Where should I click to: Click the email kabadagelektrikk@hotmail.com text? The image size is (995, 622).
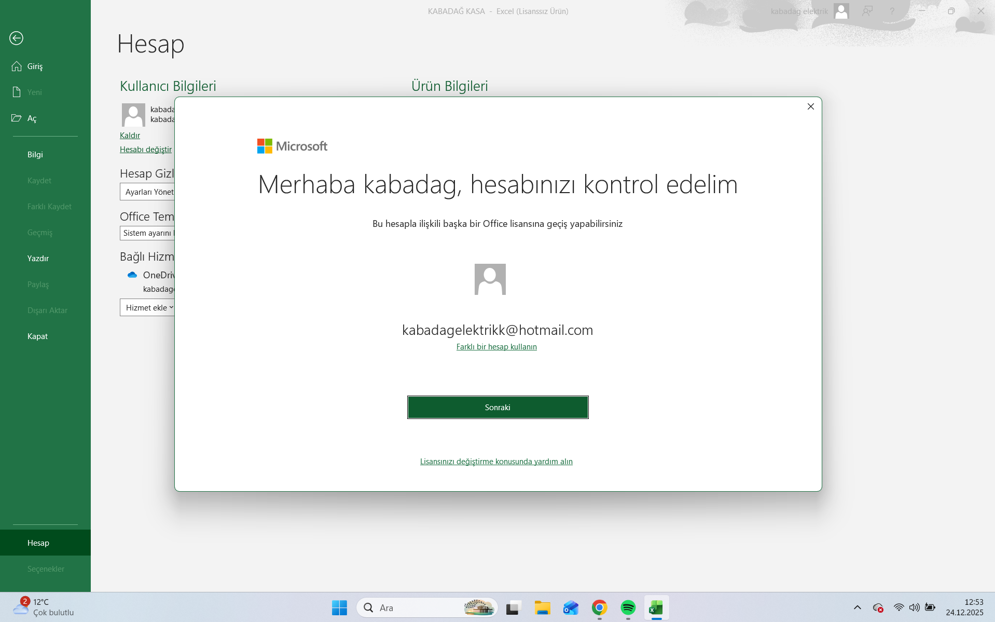tap(497, 330)
